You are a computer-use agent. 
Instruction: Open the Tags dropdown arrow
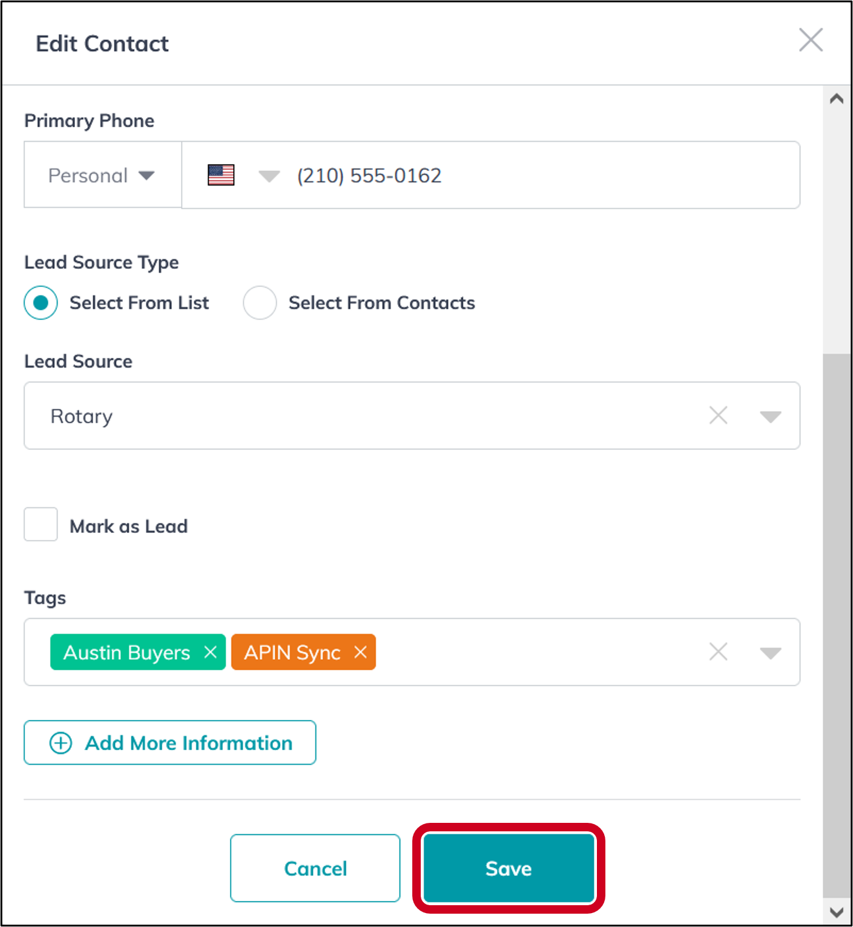pyautogui.click(x=770, y=653)
